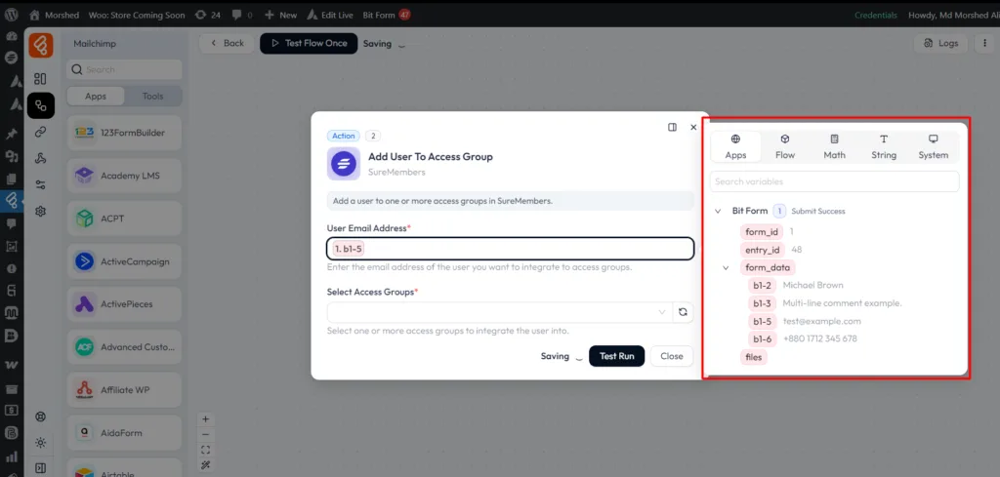Open Bit Form item in admin bar
The image size is (1000, 477).
coord(387,15)
